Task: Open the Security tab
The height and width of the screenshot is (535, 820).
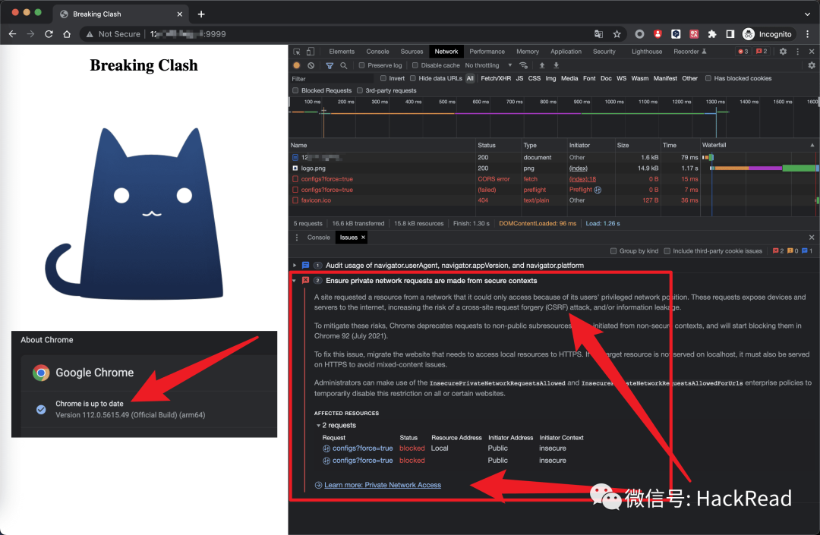Action: click(x=604, y=52)
